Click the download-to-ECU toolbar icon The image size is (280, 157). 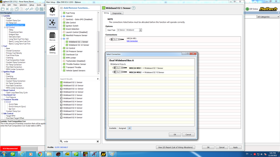click(12, 9)
